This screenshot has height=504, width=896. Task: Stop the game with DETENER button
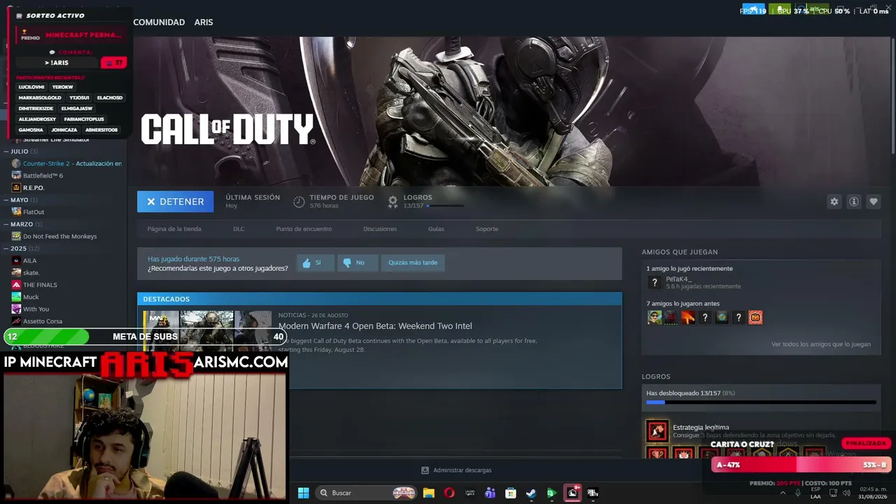click(175, 202)
